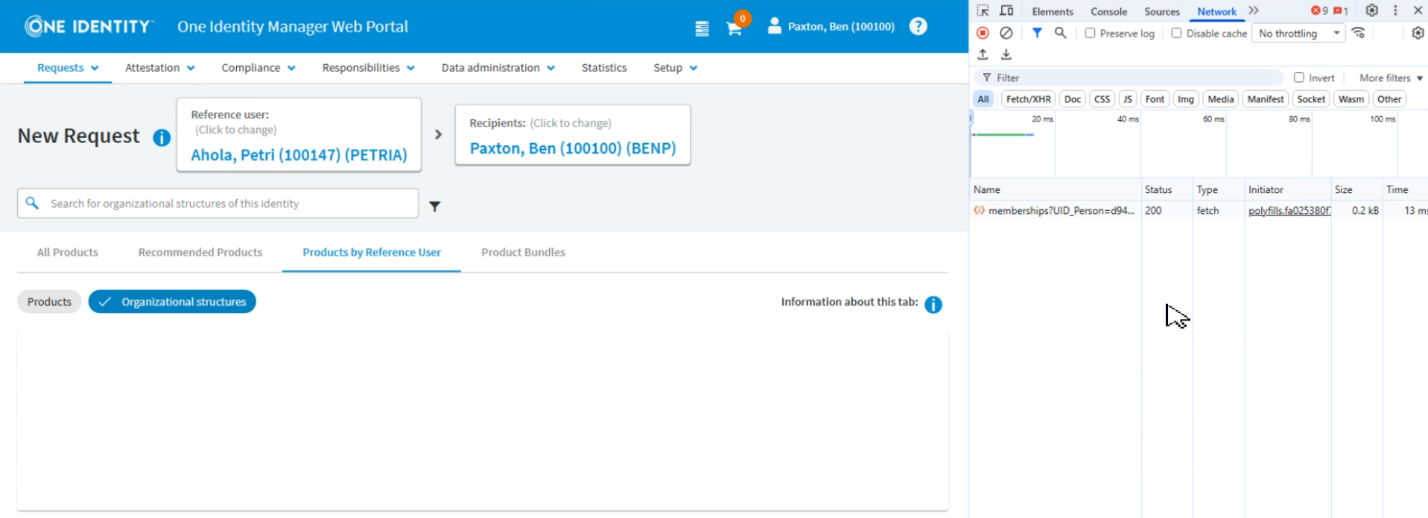The image size is (1428, 518).
Task: Toggle device toolbar icon in DevTools
Action: pos(1006,10)
